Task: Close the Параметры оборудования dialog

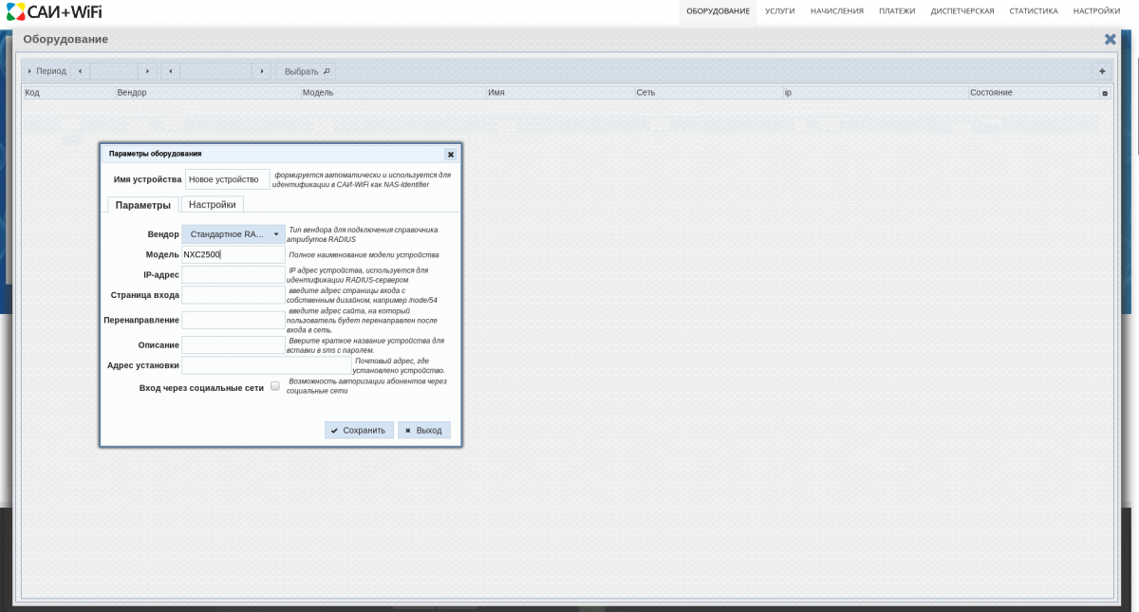Action: point(450,154)
